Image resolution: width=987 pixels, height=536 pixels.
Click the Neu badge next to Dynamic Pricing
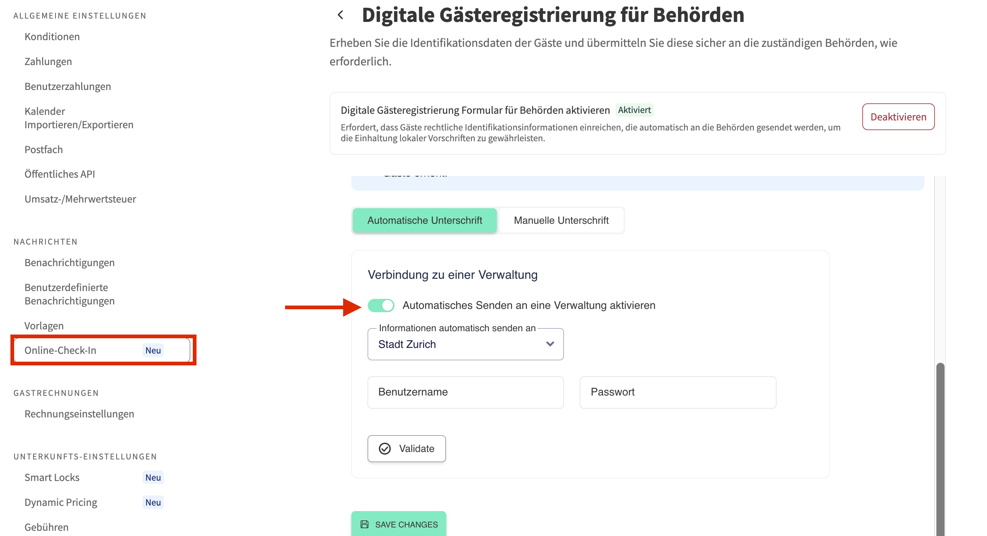click(x=153, y=502)
